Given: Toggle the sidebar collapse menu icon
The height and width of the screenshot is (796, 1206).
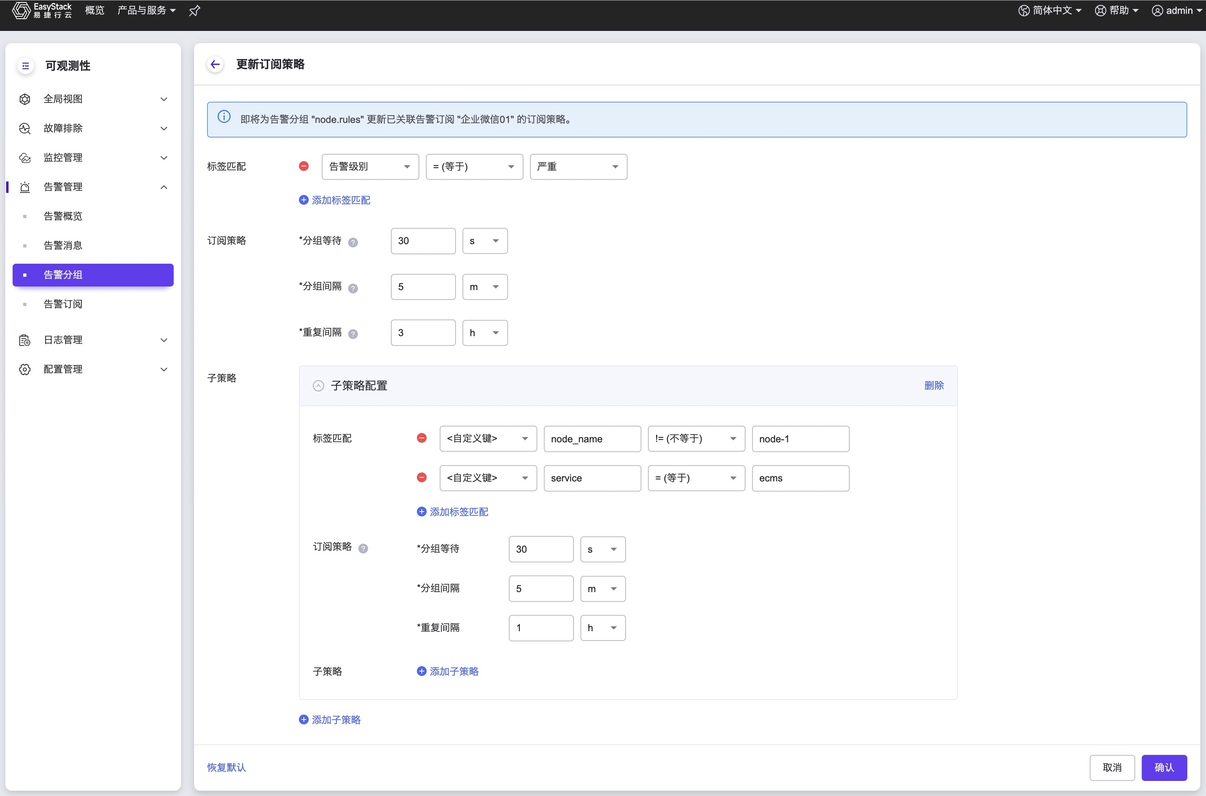Looking at the screenshot, I should tap(25, 66).
